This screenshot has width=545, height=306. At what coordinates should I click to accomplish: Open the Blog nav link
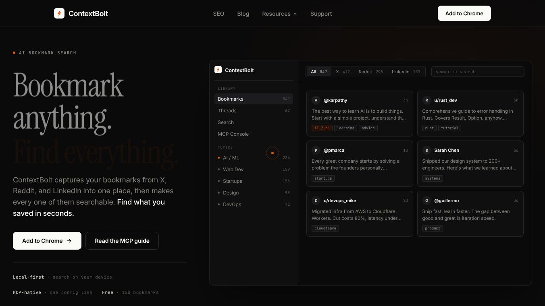pos(243,14)
